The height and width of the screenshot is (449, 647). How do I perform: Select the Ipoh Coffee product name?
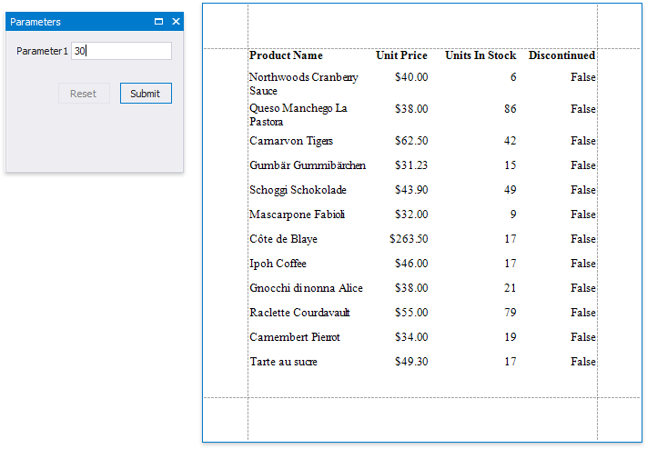pyautogui.click(x=278, y=264)
